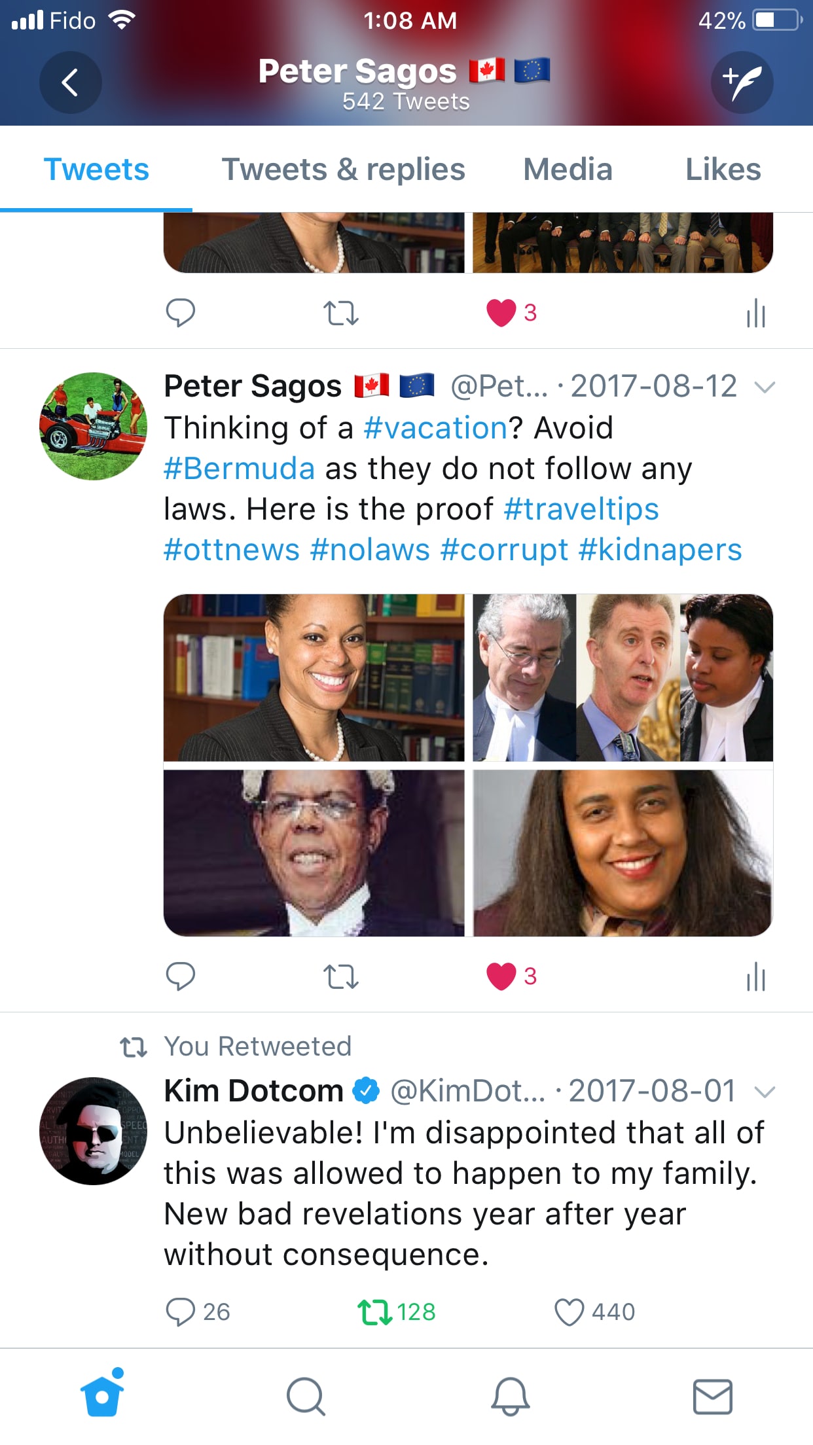Image resolution: width=813 pixels, height=1445 pixels.
Task: Open Kim Dotcom's profile avatar
Action: click(94, 1131)
